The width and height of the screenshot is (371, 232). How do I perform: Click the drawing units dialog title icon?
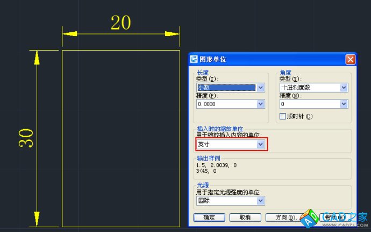[x=194, y=59]
